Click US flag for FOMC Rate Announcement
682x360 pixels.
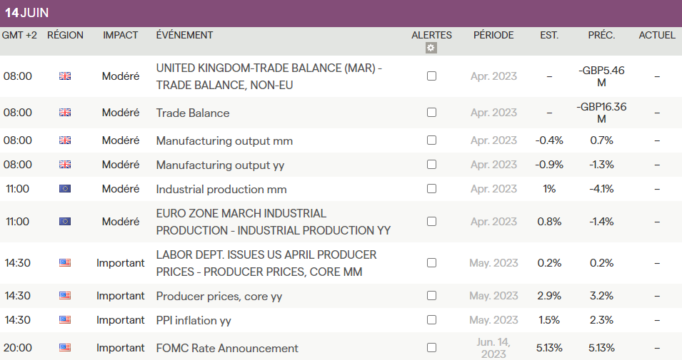coord(65,348)
